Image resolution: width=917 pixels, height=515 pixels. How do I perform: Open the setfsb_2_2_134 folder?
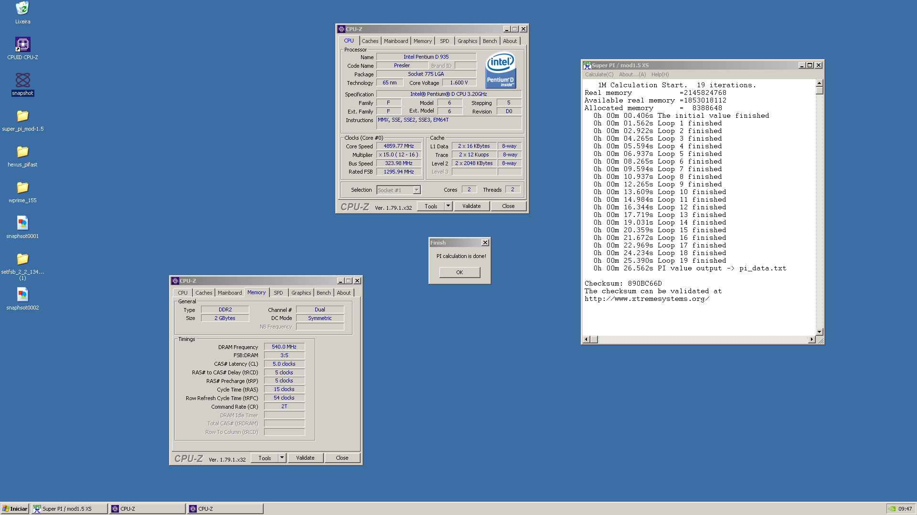pyautogui.click(x=22, y=259)
